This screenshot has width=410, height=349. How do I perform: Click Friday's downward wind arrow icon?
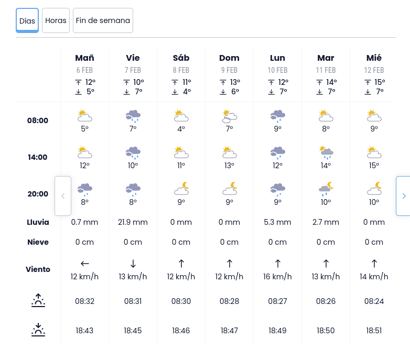133,263
